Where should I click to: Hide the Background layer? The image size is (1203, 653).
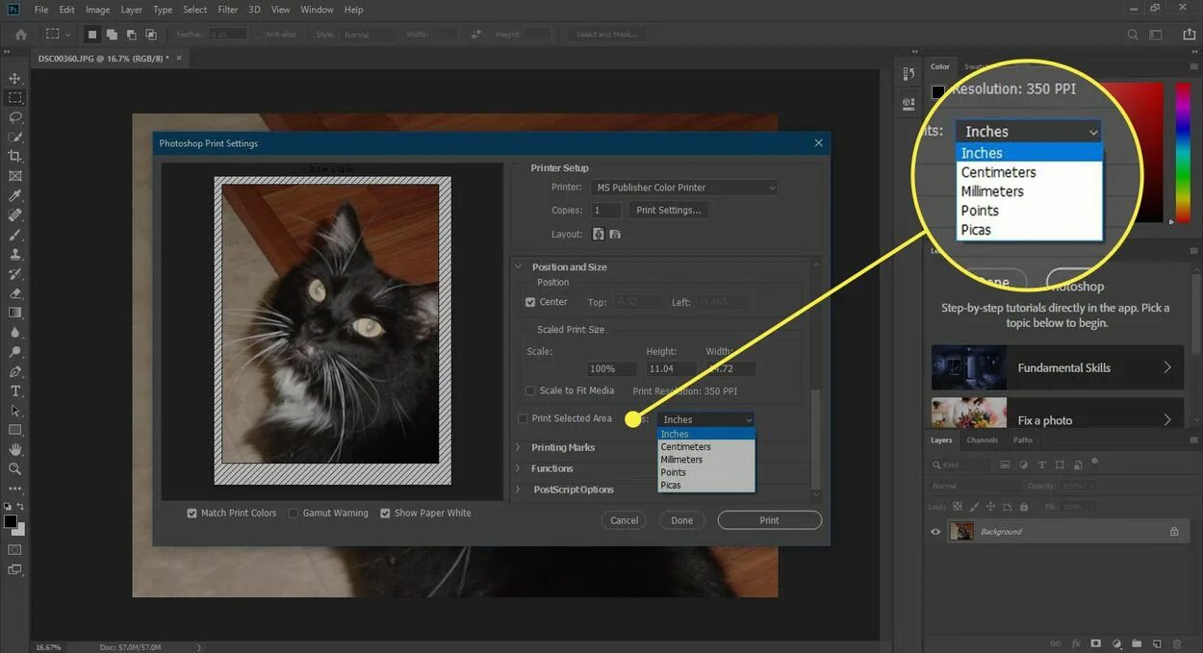click(935, 531)
